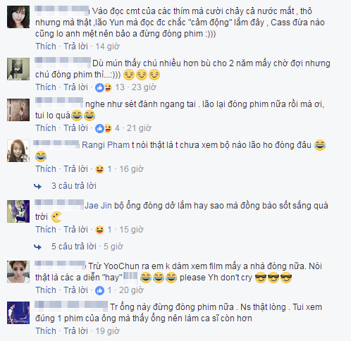Open avatar of the 'Trừ YooChun' commenter
Viewport: 351px width, 341px height.
(x=18, y=272)
